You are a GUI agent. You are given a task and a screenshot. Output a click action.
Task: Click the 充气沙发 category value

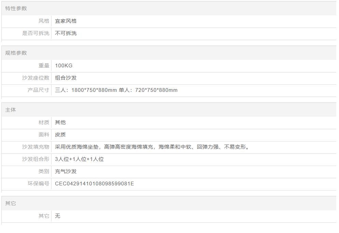tap(66, 171)
